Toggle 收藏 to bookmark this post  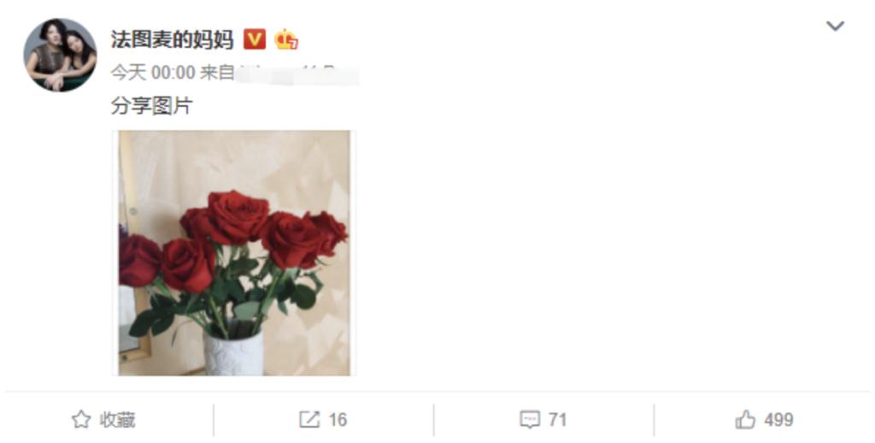(x=103, y=420)
